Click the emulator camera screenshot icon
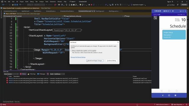The width and height of the screenshot is (189, 106). point(164,11)
